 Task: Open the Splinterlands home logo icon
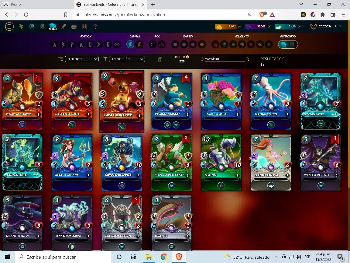[9, 26]
